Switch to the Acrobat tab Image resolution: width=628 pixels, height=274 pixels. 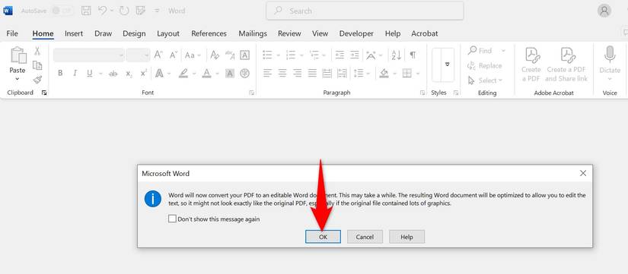click(x=425, y=33)
